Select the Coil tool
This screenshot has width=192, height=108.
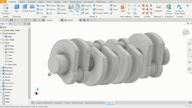pos(40,13)
